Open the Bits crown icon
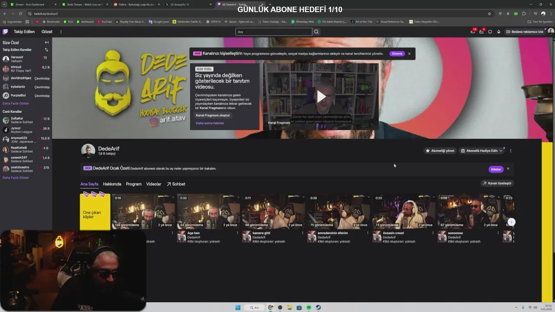 coord(499,32)
